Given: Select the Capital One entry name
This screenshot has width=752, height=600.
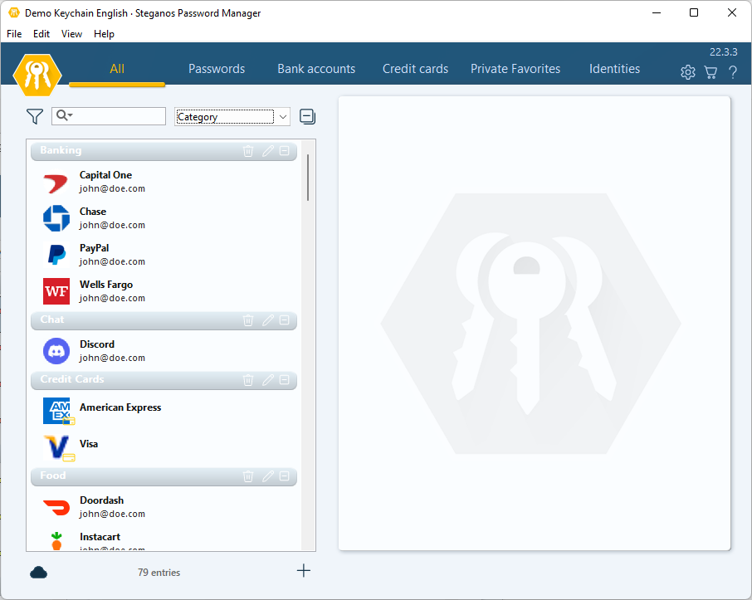Looking at the screenshot, I should pyautogui.click(x=105, y=175).
